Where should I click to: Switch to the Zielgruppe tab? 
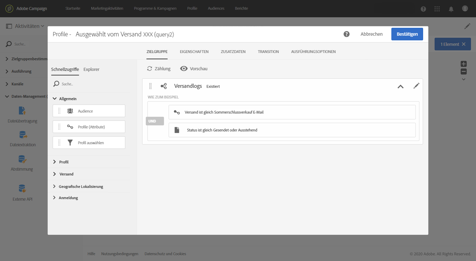point(157,52)
